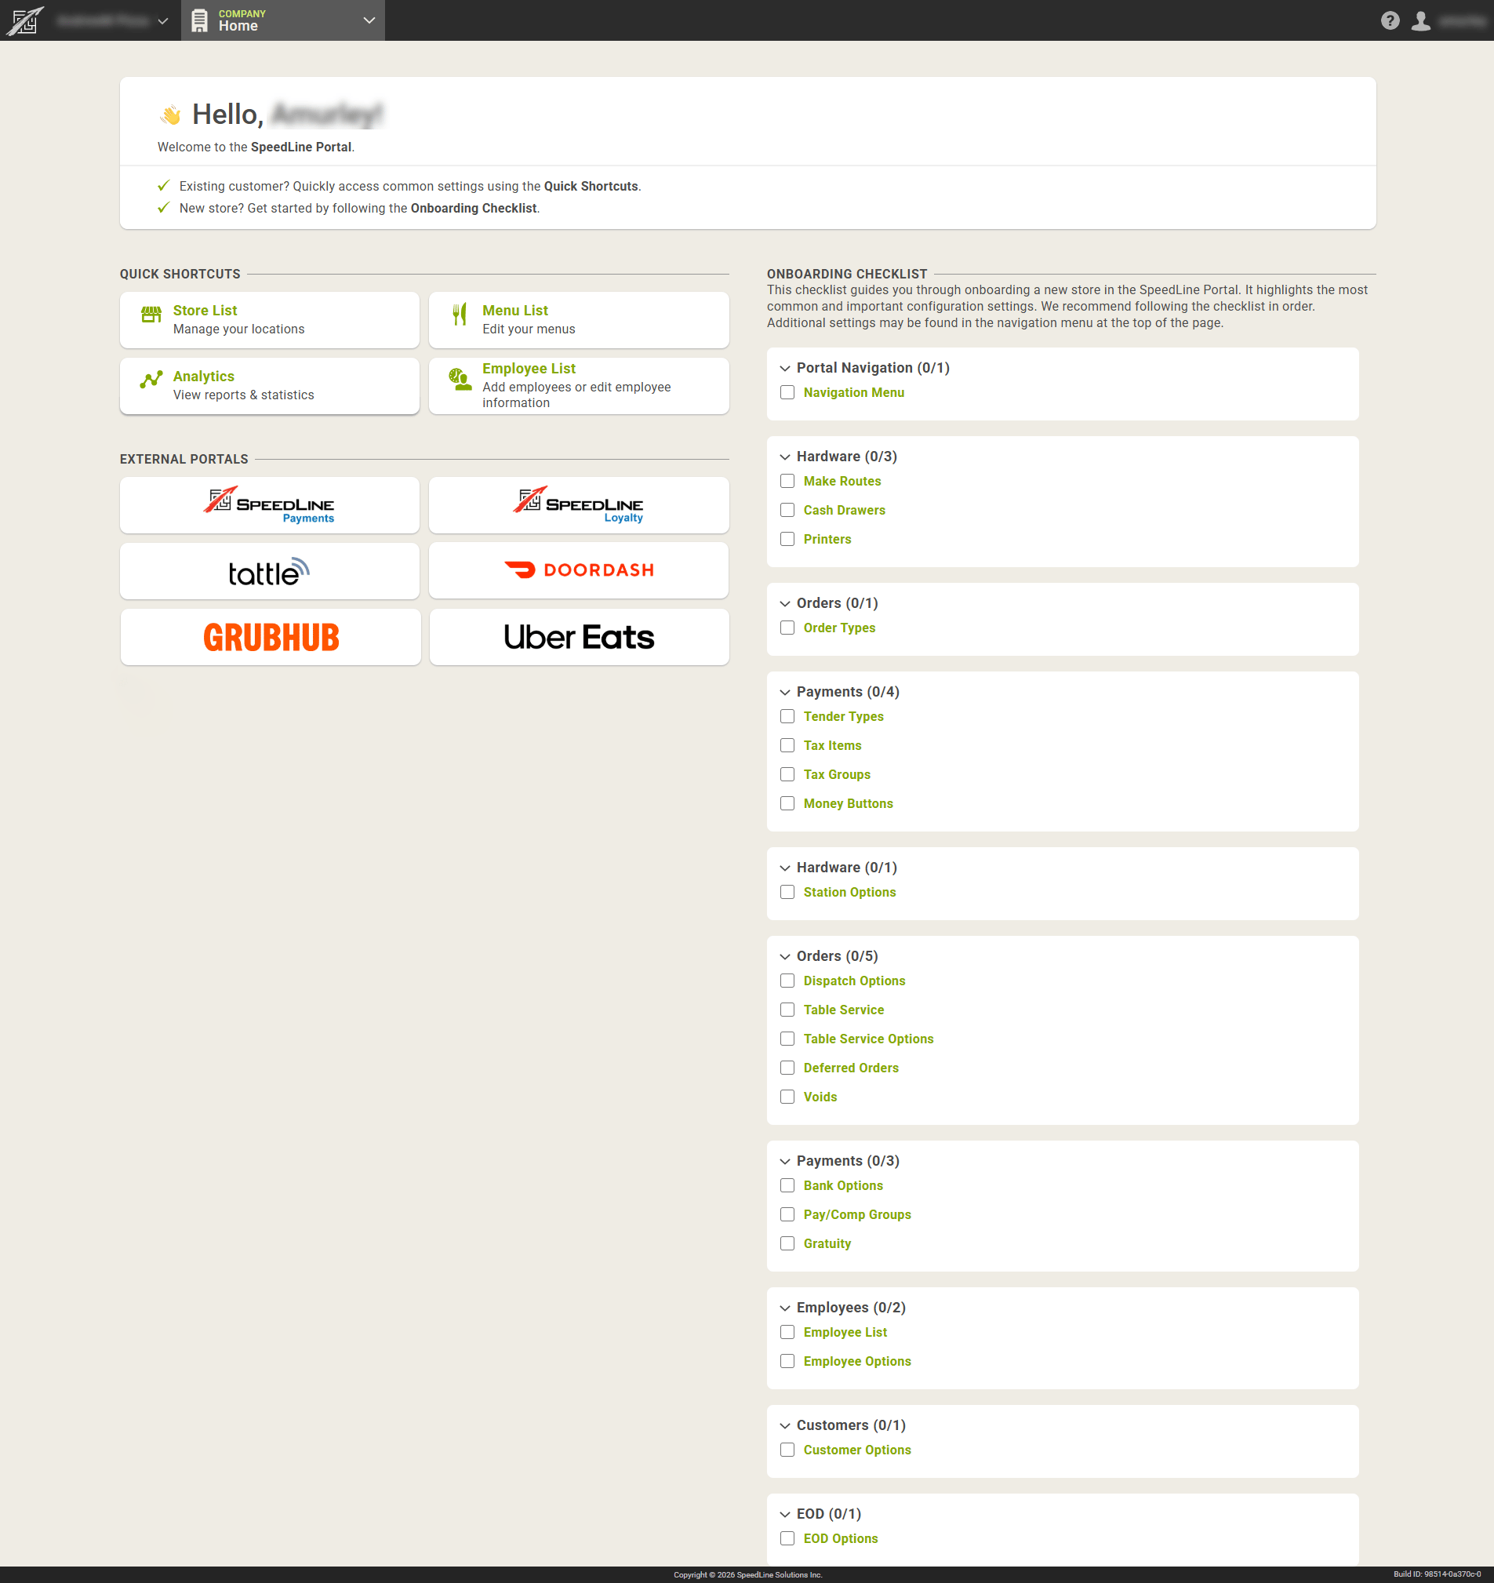Click the help question mark icon
1494x1583 pixels.
coord(1390,20)
